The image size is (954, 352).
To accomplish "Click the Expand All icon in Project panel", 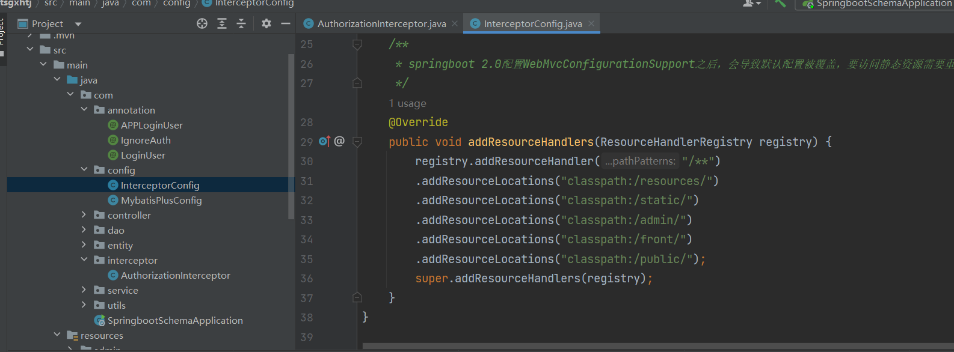I will point(222,23).
